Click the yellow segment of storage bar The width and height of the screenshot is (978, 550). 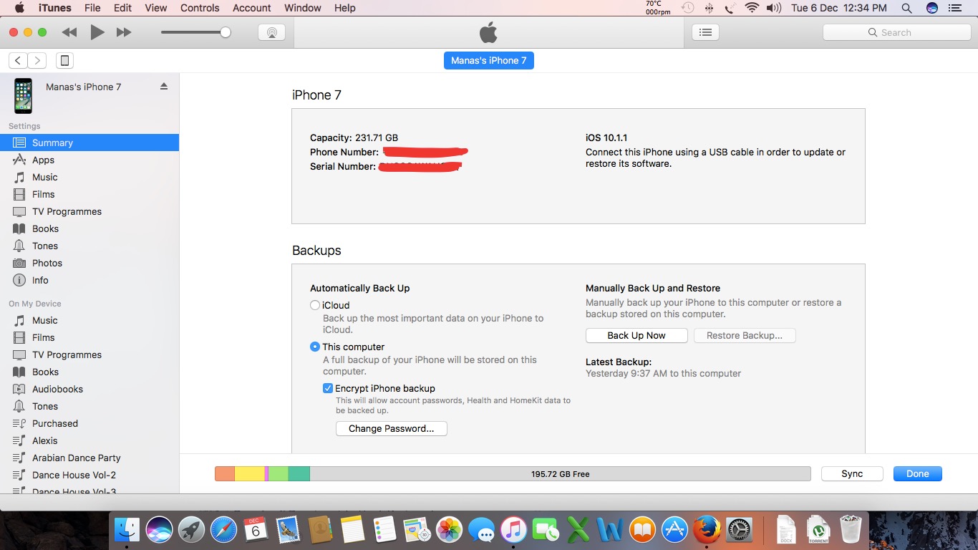point(250,473)
